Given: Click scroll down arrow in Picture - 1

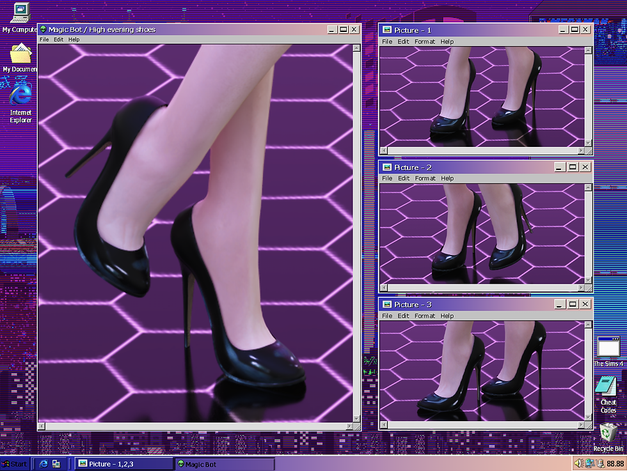Looking at the screenshot, I should [588, 143].
